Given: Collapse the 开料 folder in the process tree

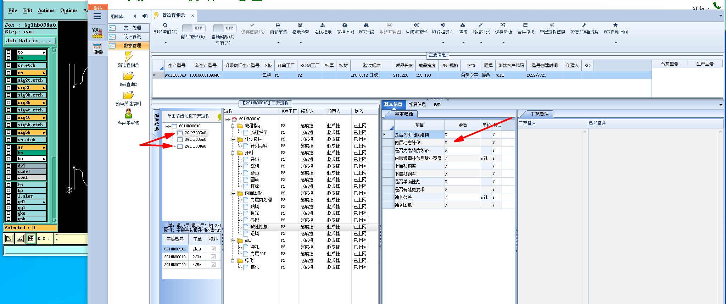Looking at the screenshot, I should click(233, 153).
